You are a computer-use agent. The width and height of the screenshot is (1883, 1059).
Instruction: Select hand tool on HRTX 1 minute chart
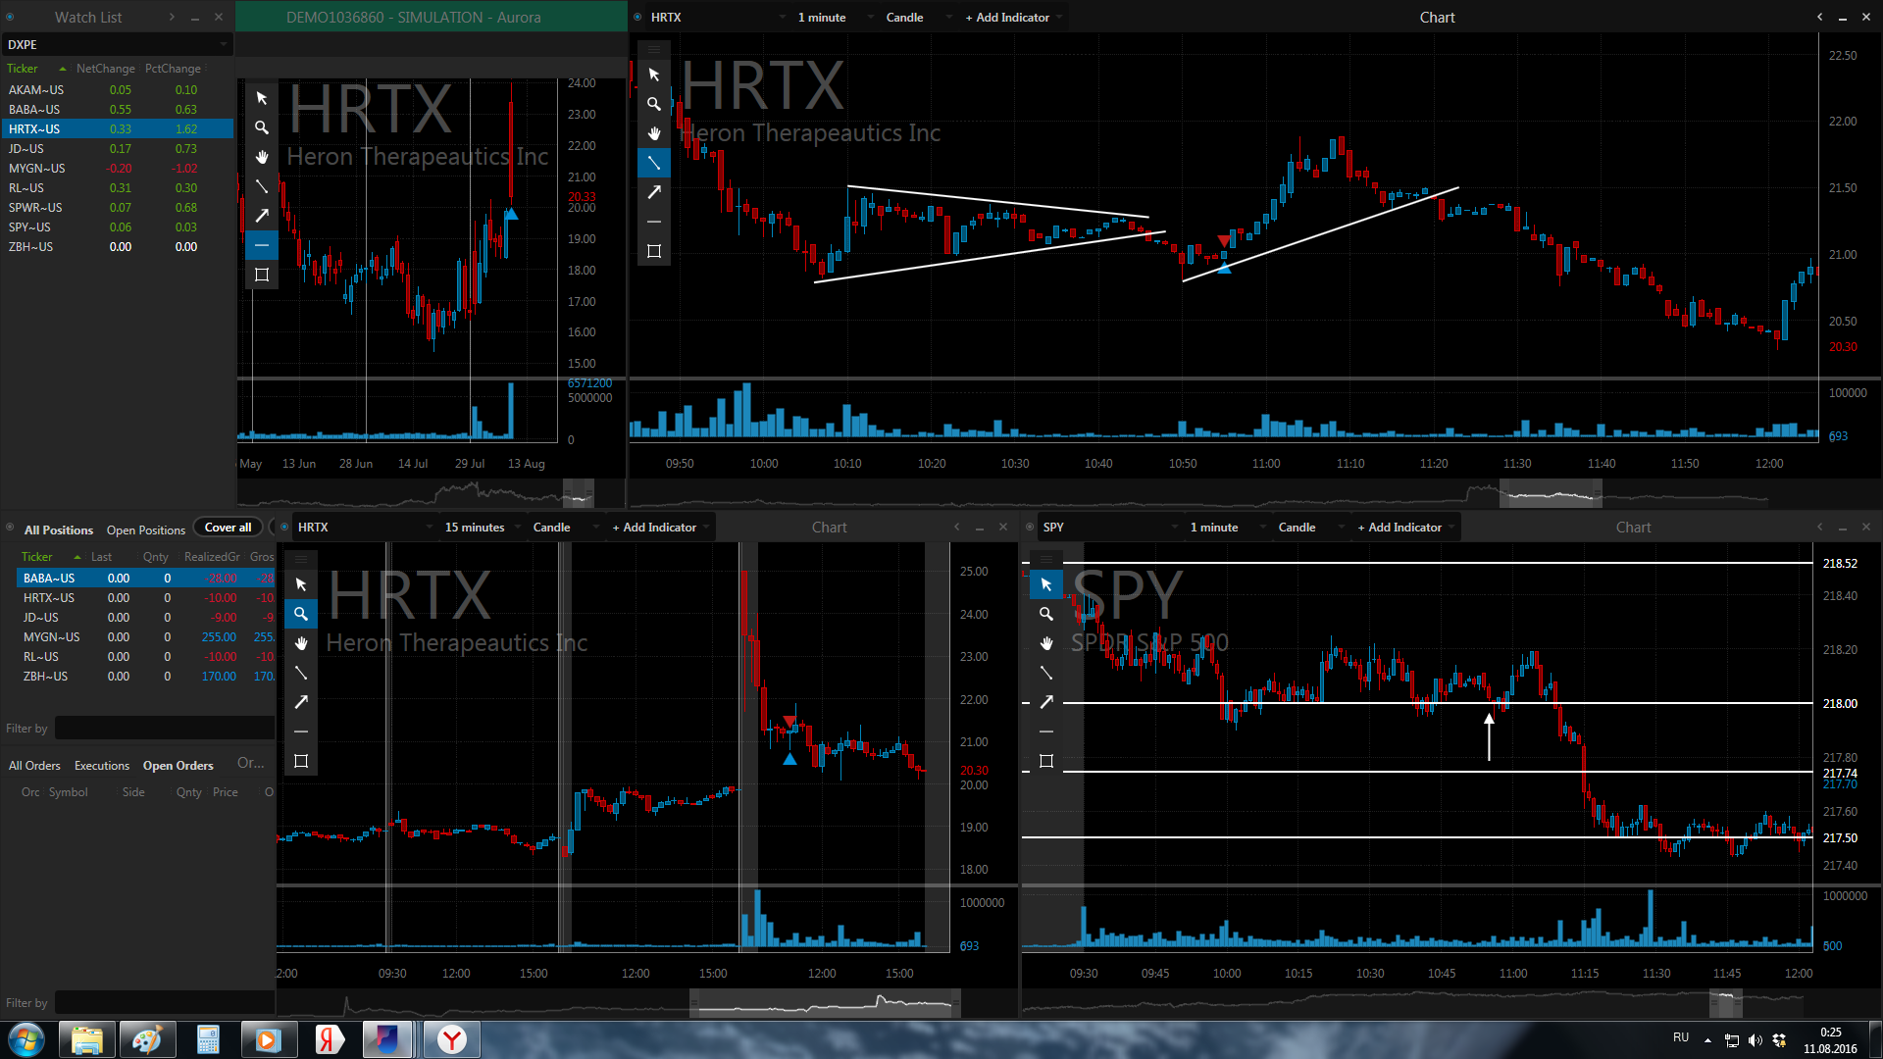click(654, 133)
